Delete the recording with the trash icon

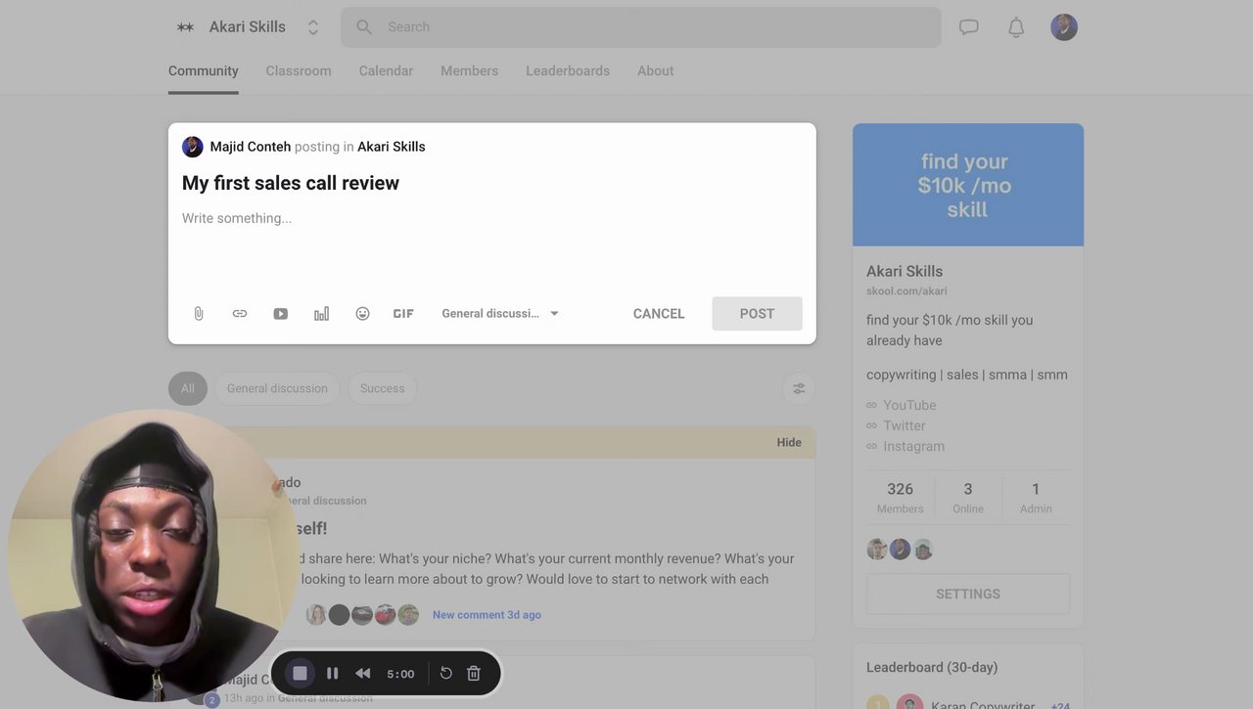474,673
